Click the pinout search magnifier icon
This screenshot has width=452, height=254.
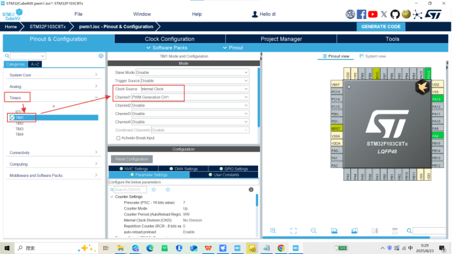tap(409, 230)
